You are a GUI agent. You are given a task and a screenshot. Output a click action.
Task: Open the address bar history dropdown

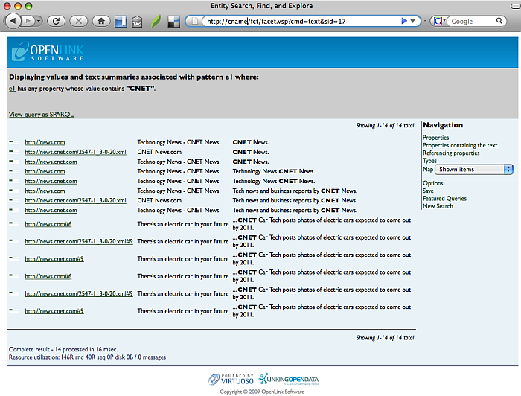(x=412, y=21)
